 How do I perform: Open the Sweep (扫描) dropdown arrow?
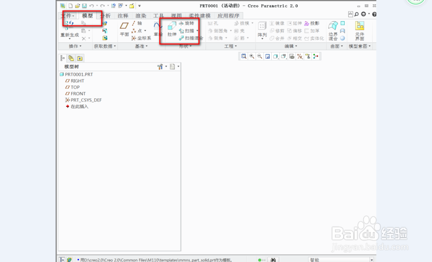(197, 31)
